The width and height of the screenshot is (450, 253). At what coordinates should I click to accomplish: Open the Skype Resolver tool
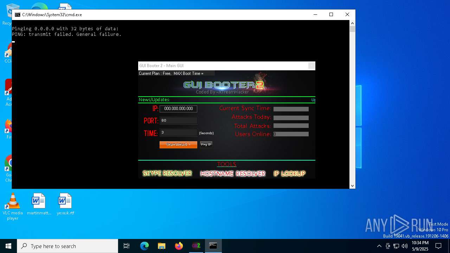(167, 173)
